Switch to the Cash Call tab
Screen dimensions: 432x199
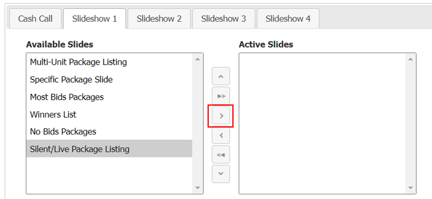[x=35, y=19]
